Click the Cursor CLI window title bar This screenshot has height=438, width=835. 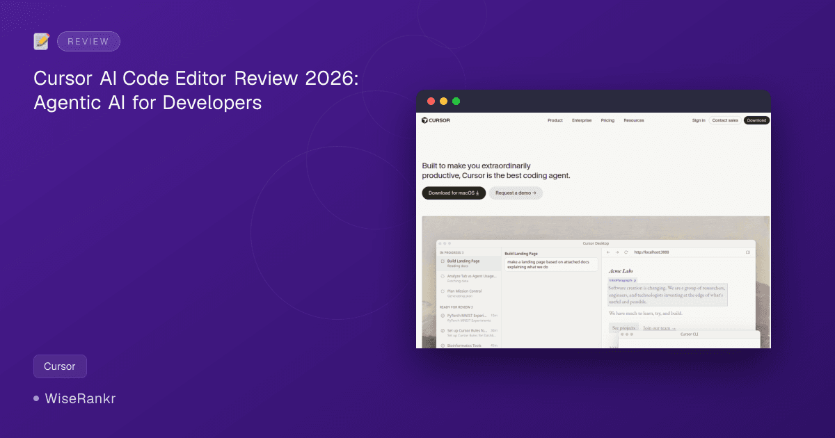point(689,334)
